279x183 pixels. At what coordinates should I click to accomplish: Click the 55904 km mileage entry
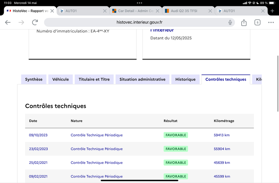point(222,149)
